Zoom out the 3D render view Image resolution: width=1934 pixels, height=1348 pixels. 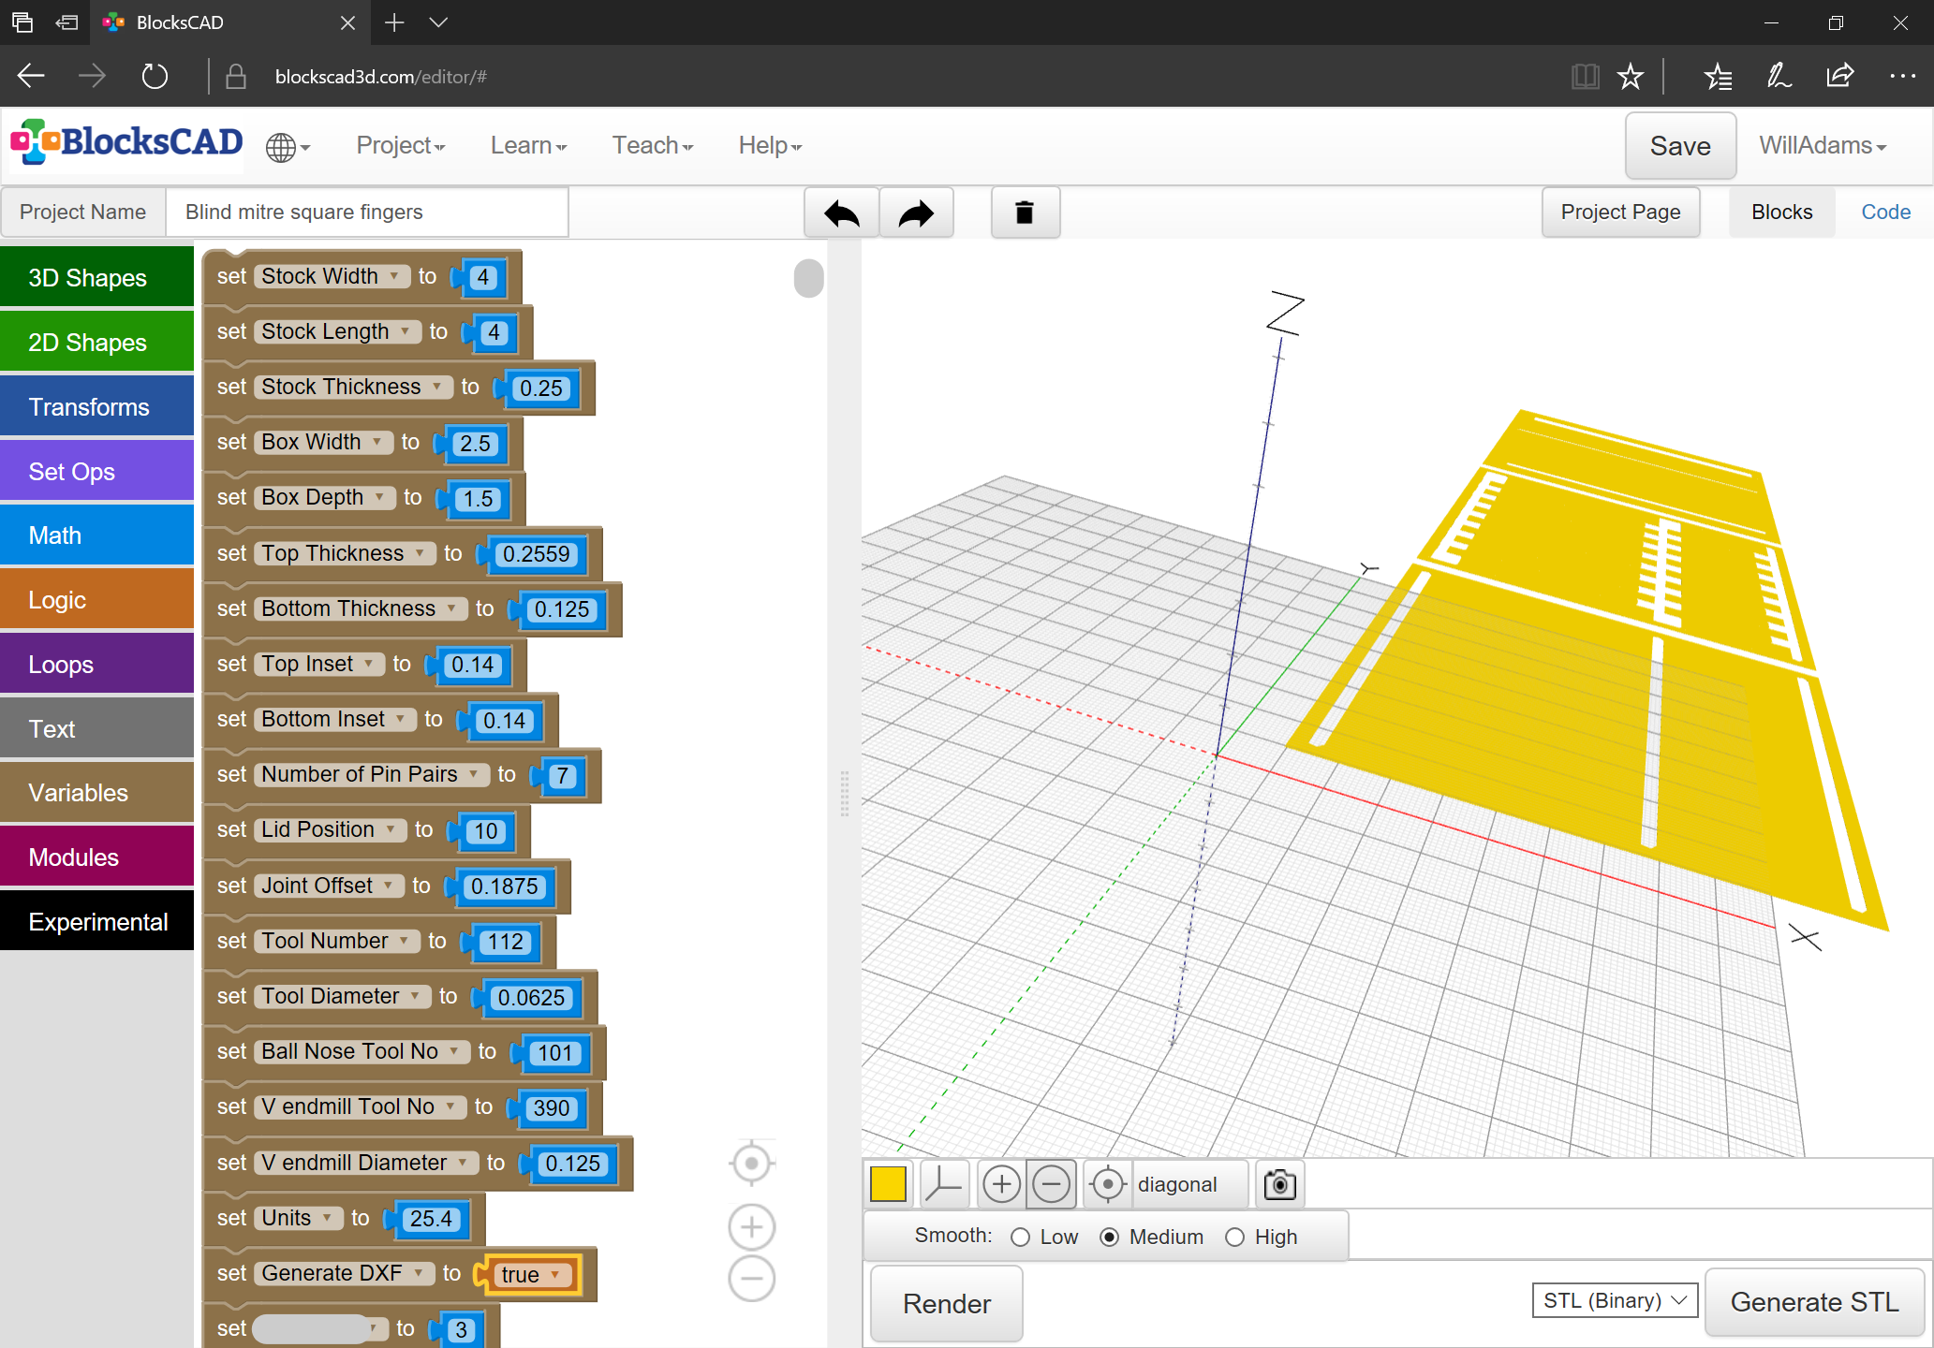(1051, 1184)
